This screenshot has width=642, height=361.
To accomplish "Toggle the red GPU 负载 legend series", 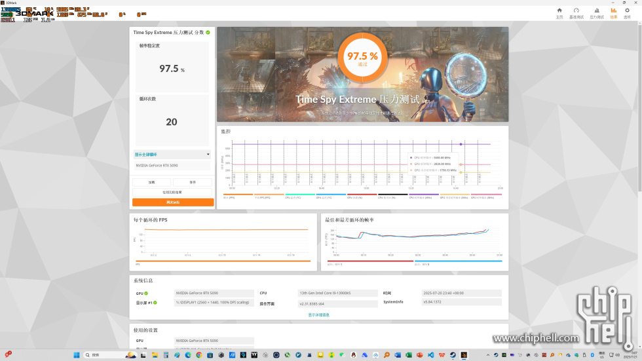I will 362,196.
